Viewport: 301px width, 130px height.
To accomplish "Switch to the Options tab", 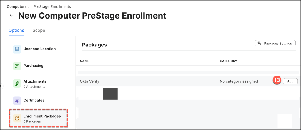I will pos(16,30).
